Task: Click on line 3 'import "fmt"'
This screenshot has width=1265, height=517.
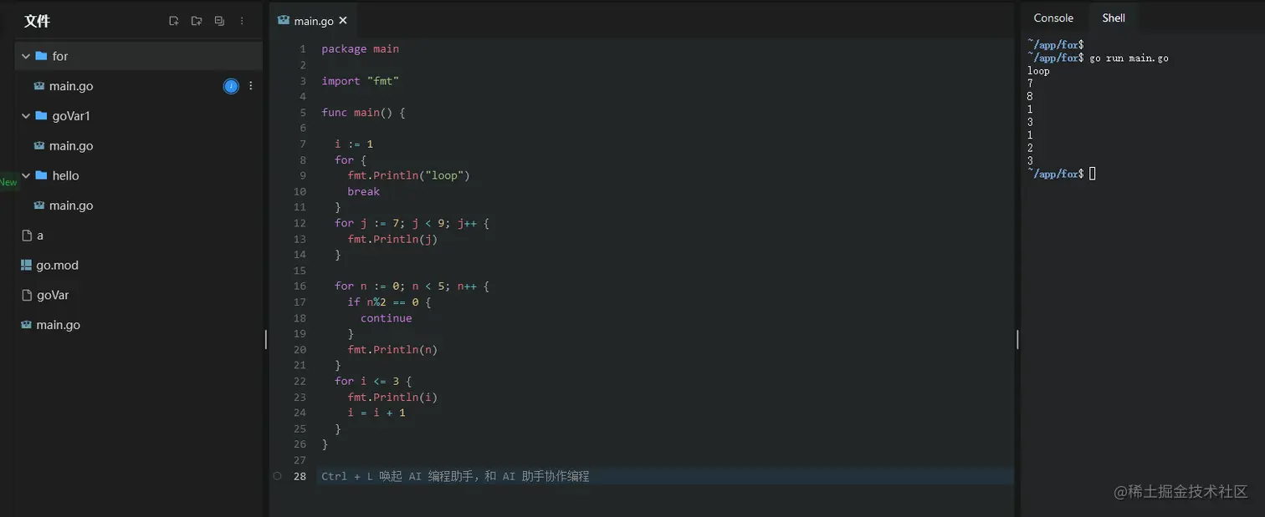Action: [x=361, y=81]
